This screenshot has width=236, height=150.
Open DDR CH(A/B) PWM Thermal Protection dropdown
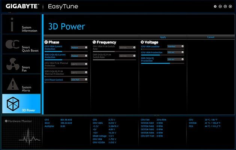pos(79,72)
